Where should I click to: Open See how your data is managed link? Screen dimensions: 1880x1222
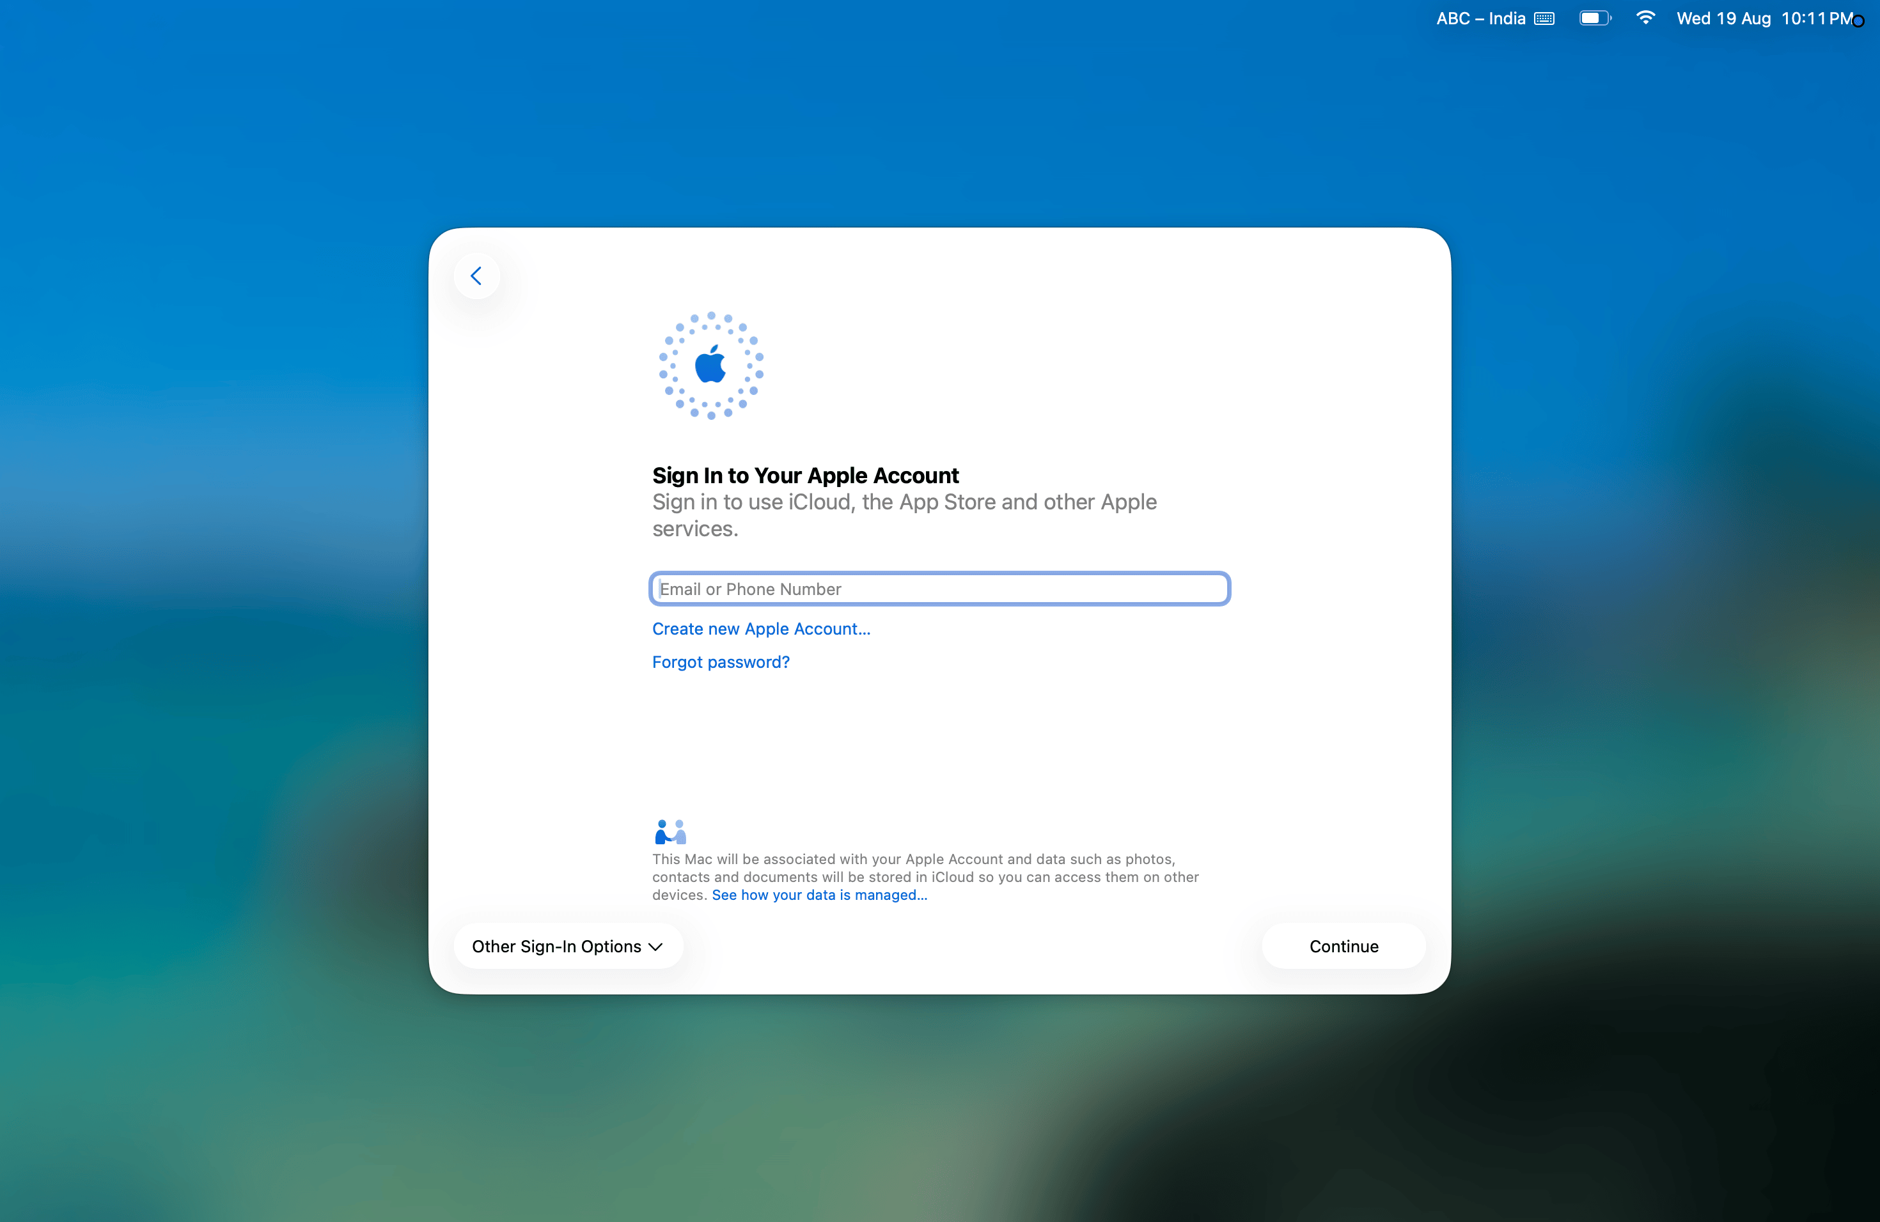[x=819, y=895]
